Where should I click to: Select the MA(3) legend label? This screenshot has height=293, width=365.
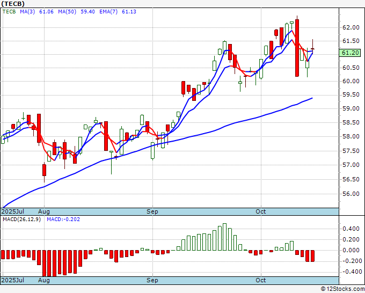(27, 12)
